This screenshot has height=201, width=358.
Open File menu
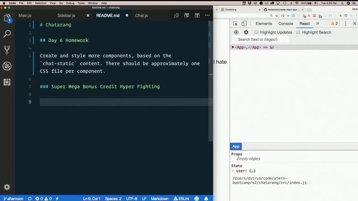click(21, 3)
